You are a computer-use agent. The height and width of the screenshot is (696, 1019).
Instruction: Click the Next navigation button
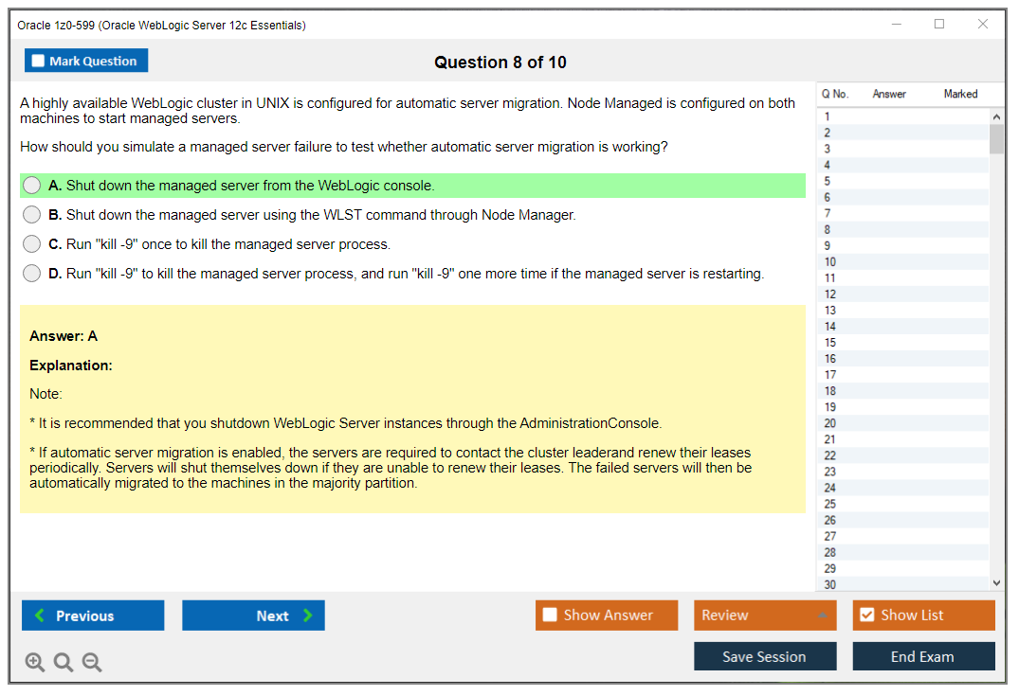pos(253,616)
